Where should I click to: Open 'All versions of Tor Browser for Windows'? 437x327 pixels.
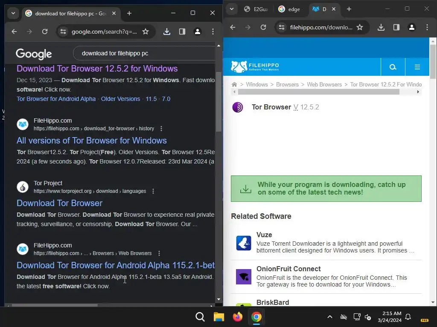(x=92, y=141)
